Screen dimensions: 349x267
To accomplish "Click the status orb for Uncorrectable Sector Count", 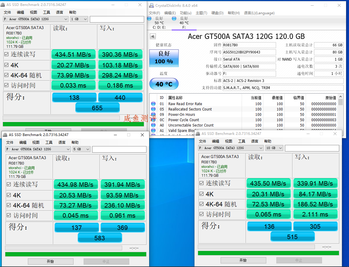I will point(153,125).
